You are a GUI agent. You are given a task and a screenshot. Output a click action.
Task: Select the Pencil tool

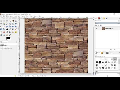tap(16, 29)
